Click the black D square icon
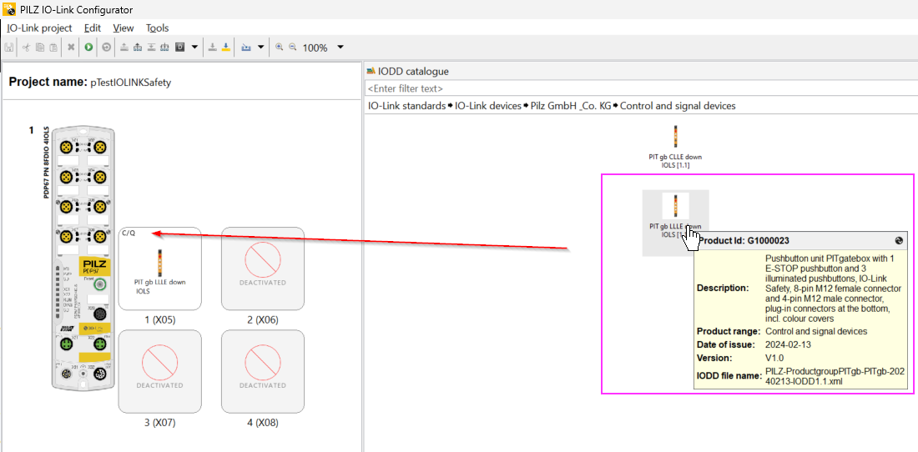 (179, 48)
